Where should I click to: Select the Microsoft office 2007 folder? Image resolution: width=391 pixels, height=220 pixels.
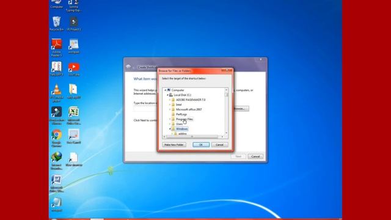[x=189, y=109]
